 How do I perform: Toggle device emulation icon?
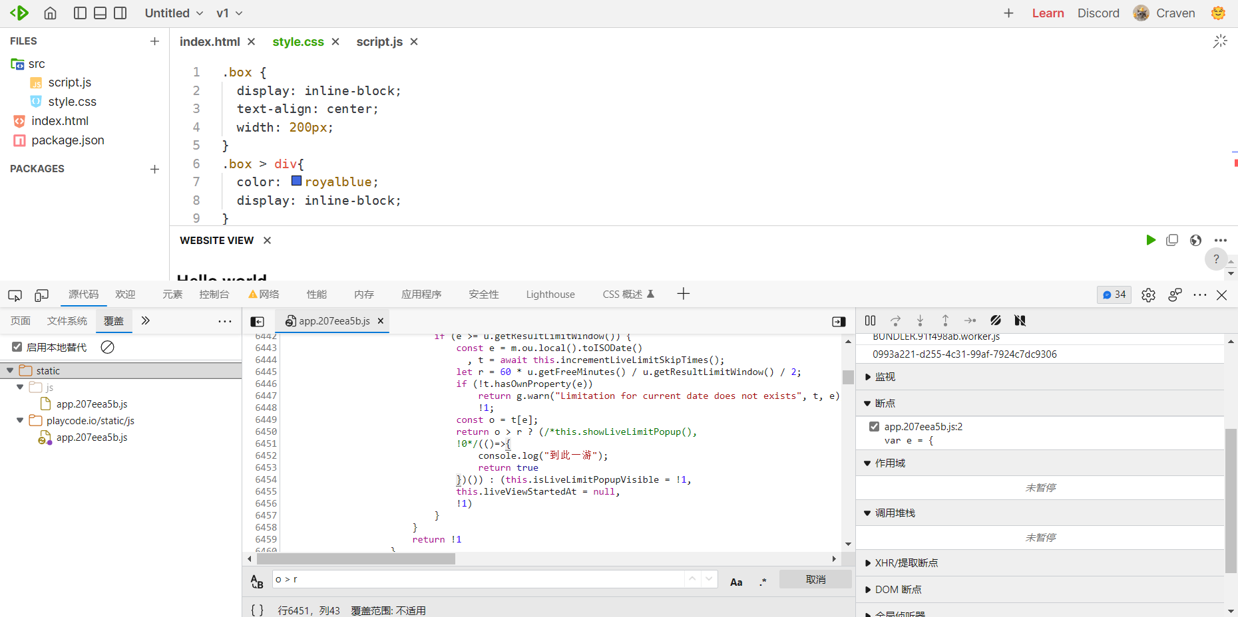[x=42, y=295]
